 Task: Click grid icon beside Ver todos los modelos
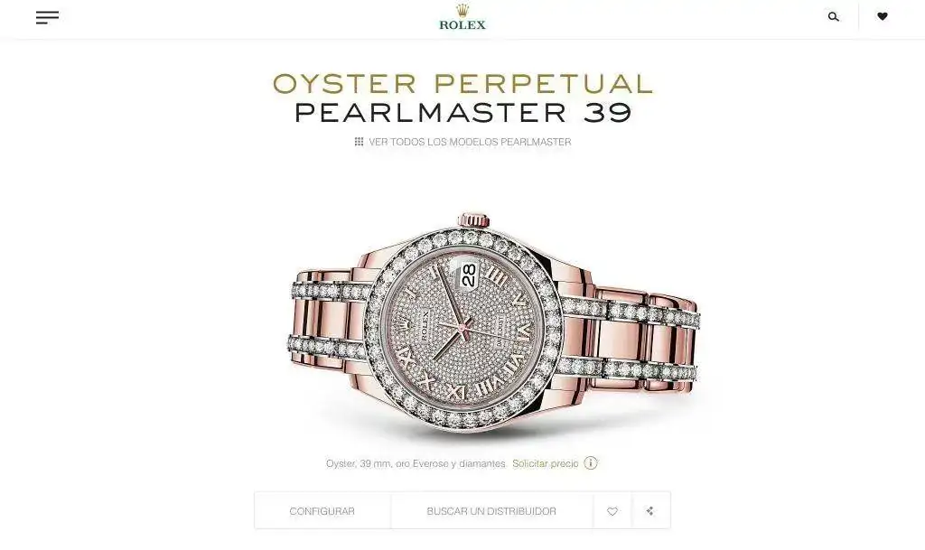[x=359, y=142]
